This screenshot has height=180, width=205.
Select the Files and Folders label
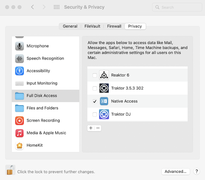pyautogui.click(x=42, y=108)
